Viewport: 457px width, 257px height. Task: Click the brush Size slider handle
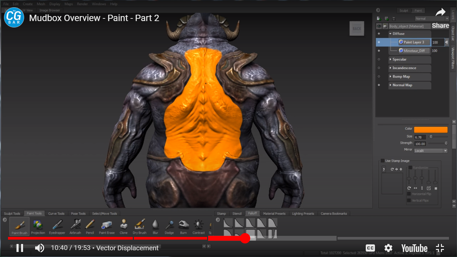coord(431,137)
